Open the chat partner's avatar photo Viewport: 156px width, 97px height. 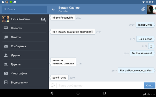151,9
